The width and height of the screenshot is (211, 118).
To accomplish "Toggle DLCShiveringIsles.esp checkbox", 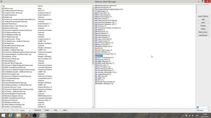I will (3, 74).
